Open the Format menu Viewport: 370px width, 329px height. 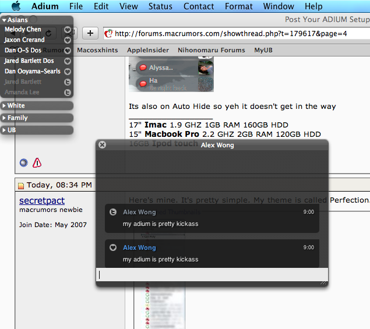tap(238, 6)
